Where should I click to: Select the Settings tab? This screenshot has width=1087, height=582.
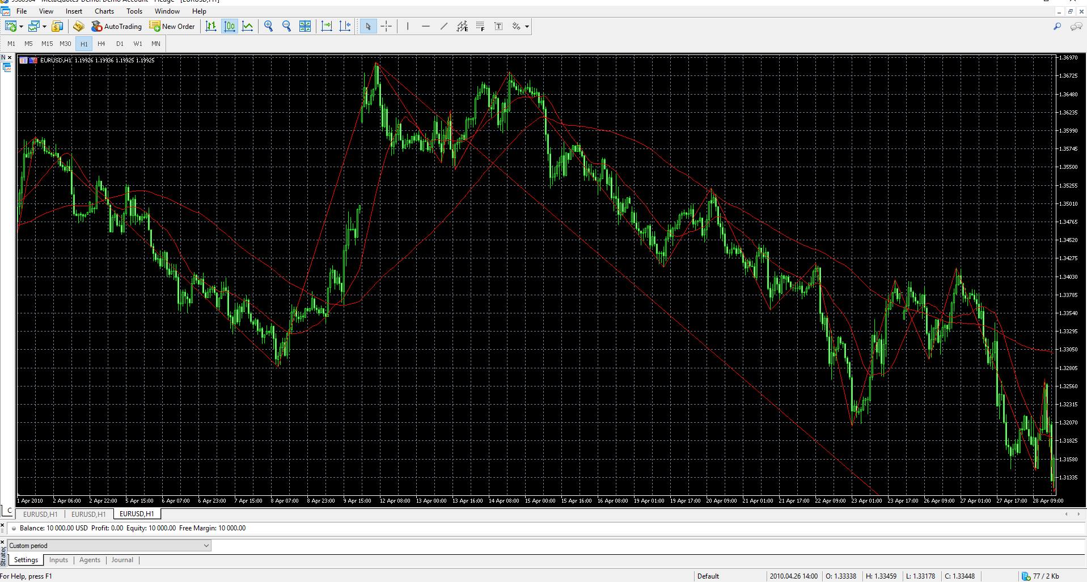coord(26,560)
